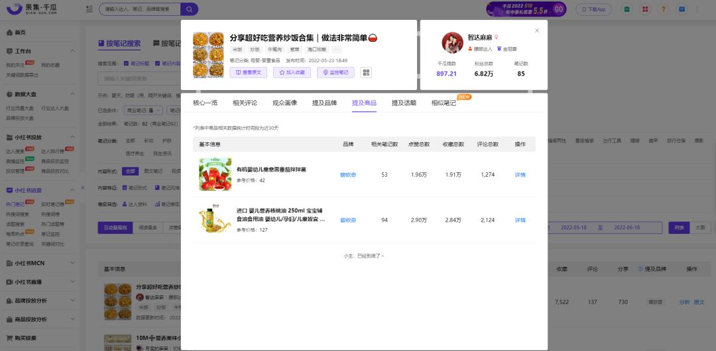Click the 分析 link in background results row
The height and width of the screenshot is (351, 716).
pyautogui.click(x=684, y=302)
